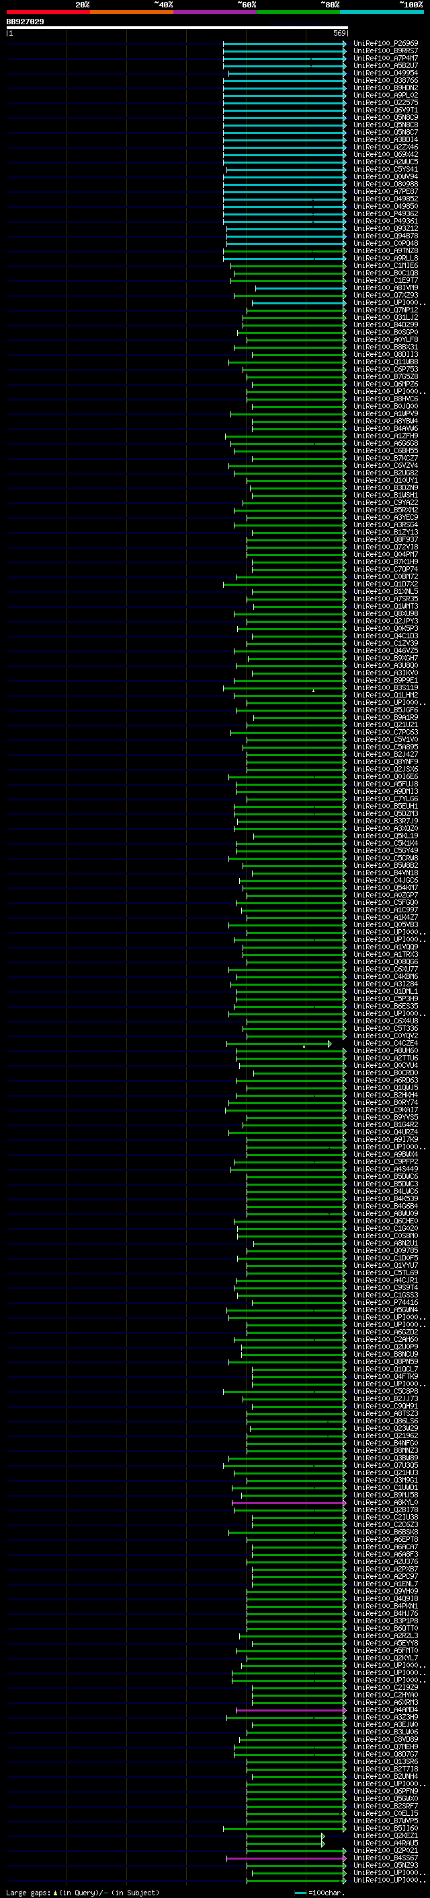The height and width of the screenshot is (1898, 430).
Task: Open hit UniRef100_C5YS41
Action: (386, 170)
